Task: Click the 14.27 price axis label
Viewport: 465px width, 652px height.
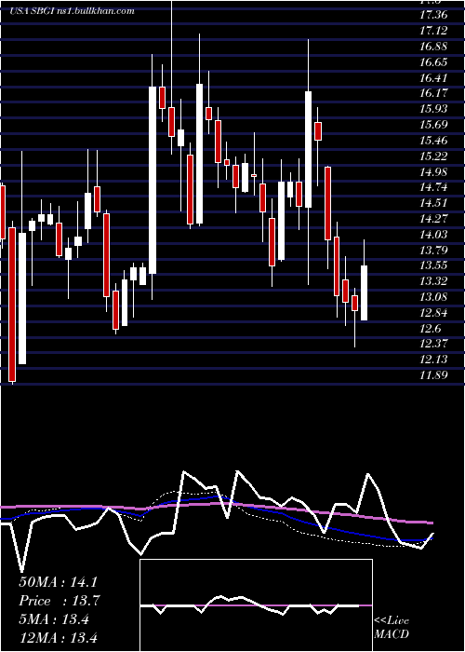Action: (433, 219)
